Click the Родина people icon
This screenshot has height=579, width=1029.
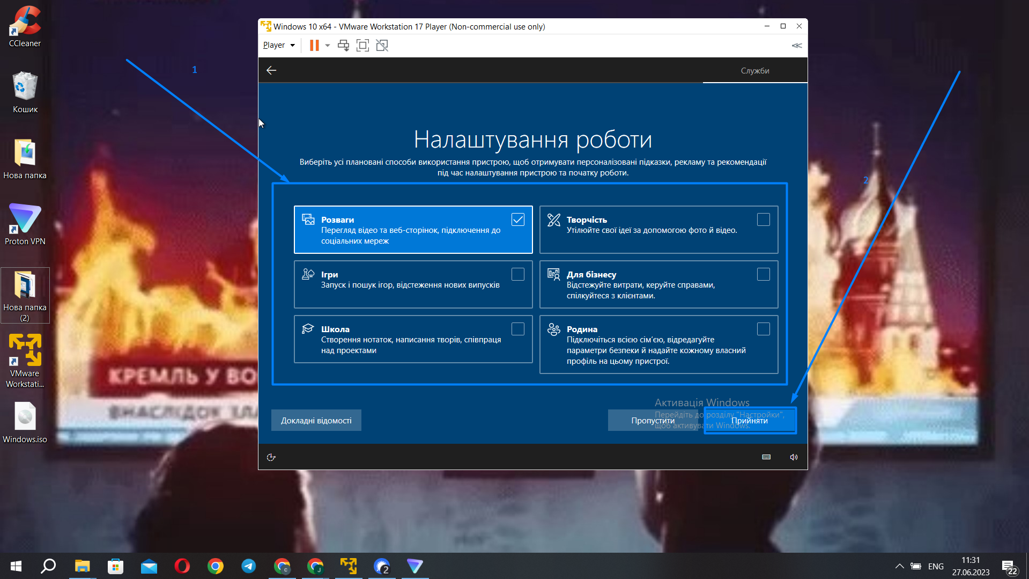tap(553, 329)
